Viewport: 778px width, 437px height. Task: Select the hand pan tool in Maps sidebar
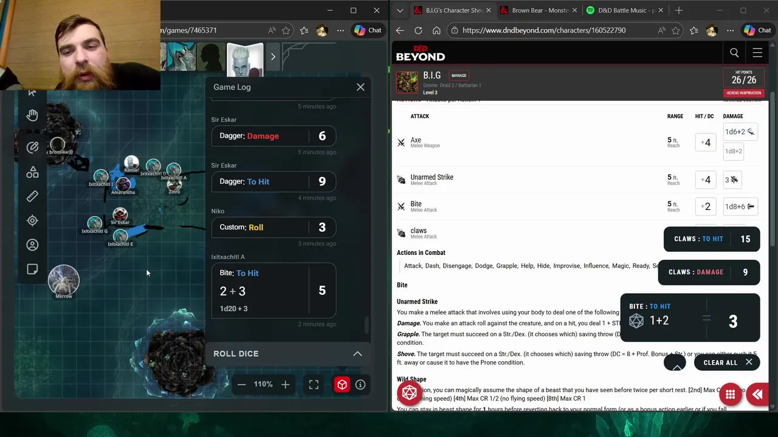click(x=32, y=115)
